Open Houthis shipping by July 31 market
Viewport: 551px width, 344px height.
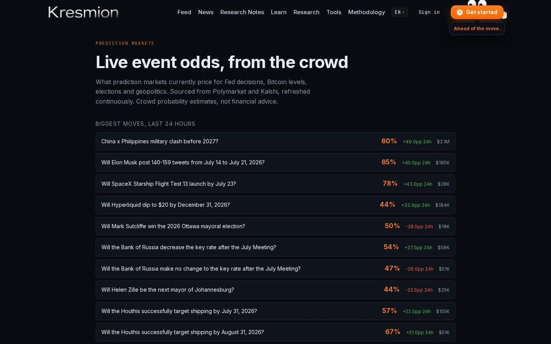coord(275,311)
